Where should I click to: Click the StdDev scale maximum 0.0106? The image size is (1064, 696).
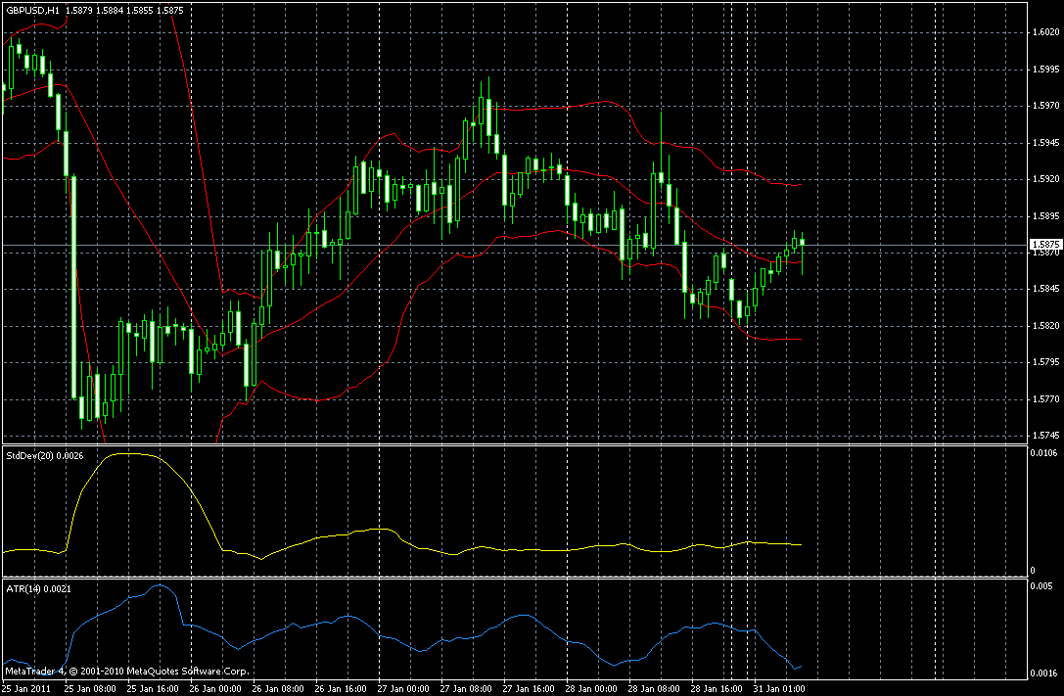click(1043, 453)
